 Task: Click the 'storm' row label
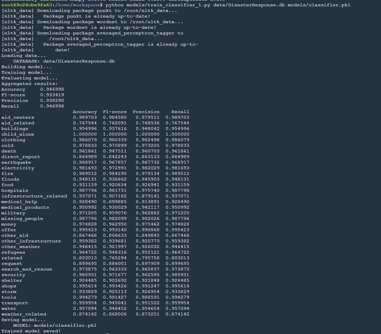(x=9, y=292)
